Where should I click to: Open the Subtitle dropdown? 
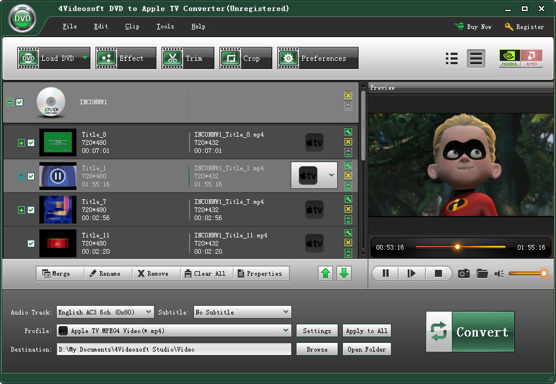(242, 312)
